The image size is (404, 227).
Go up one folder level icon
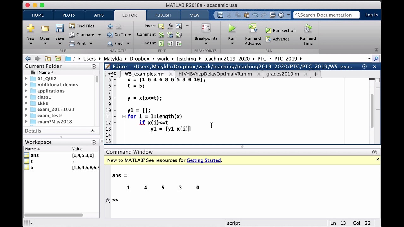[48, 59]
